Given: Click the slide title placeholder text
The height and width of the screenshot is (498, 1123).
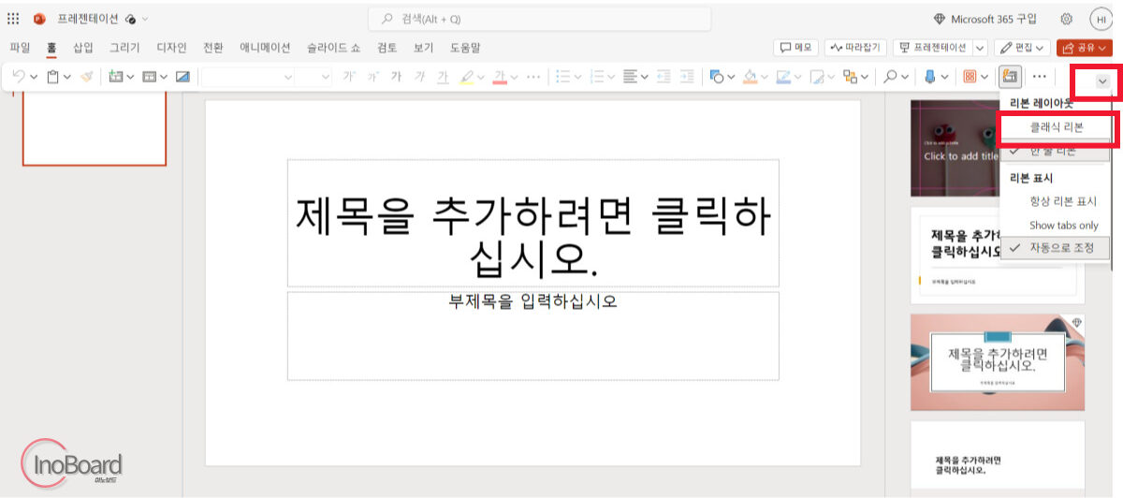Looking at the screenshot, I should click(533, 237).
